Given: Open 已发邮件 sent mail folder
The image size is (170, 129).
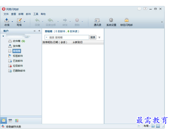Looking at the screenshot, I should click(16, 61).
